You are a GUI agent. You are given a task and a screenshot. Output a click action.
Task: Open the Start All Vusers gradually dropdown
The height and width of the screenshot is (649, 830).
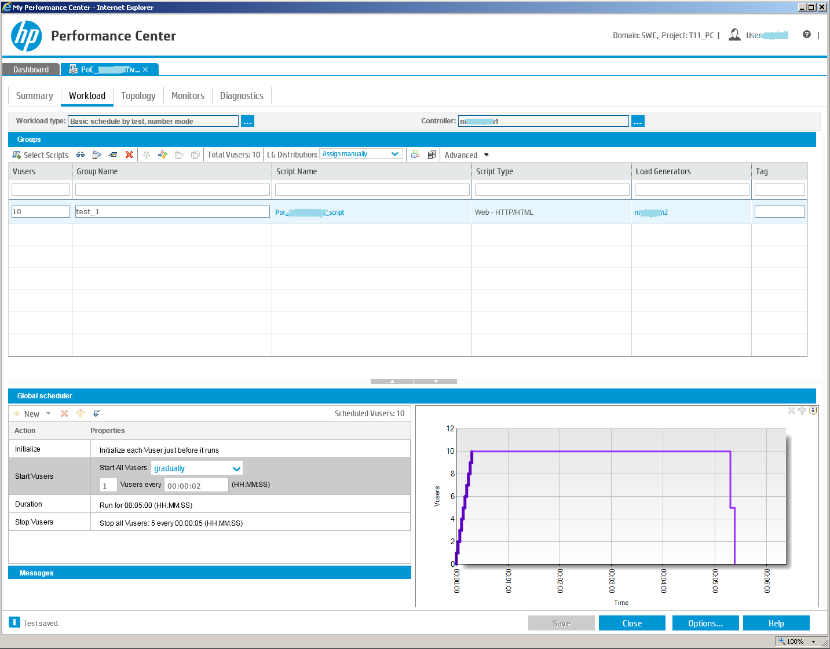click(197, 468)
